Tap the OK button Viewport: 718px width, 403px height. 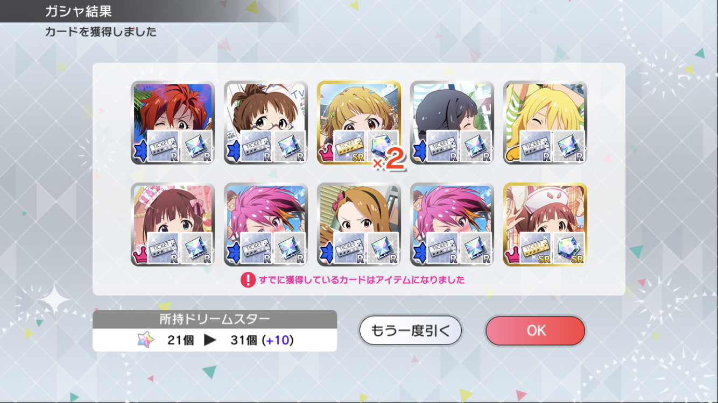coord(535,330)
